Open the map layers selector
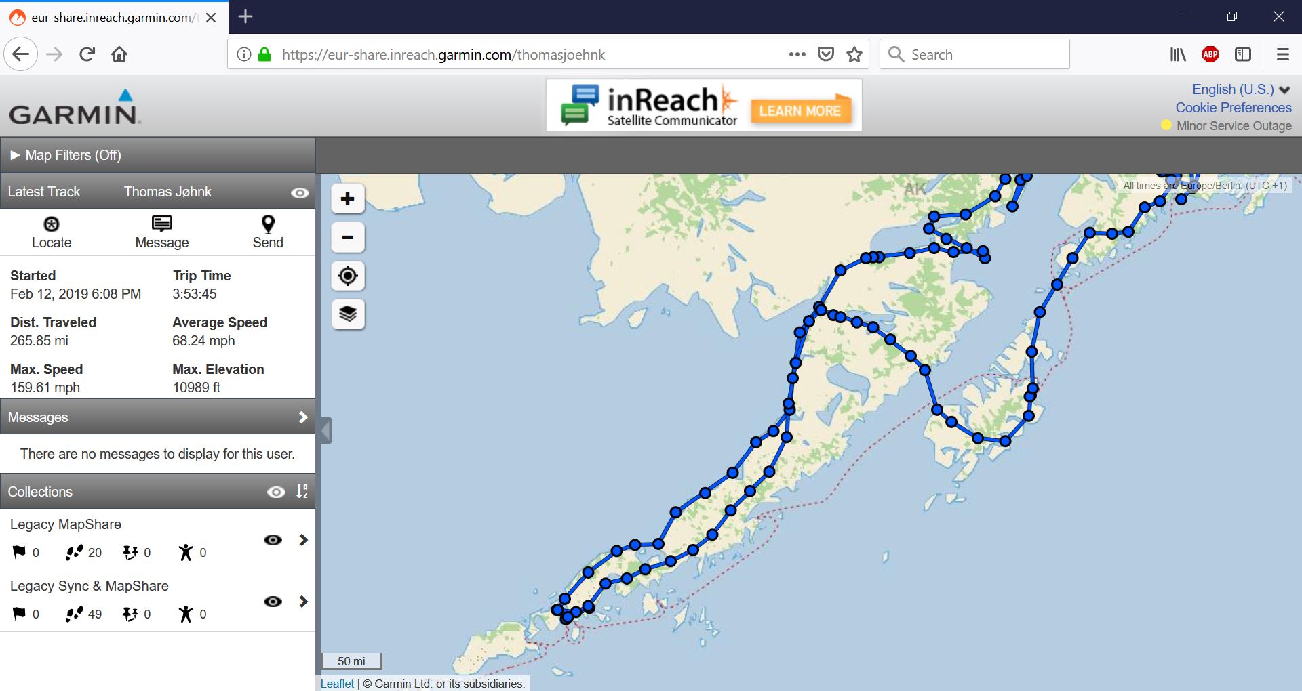 [348, 314]
